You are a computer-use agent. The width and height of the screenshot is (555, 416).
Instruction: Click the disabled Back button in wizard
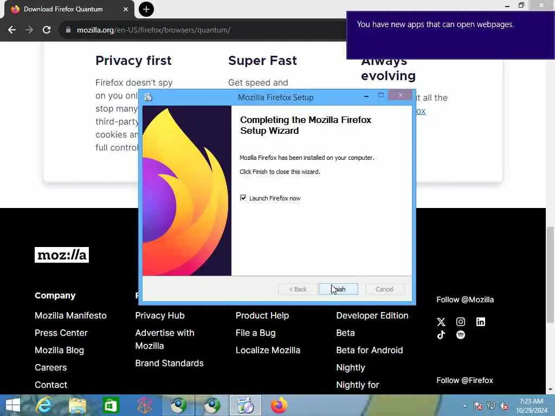pos(298,289)
